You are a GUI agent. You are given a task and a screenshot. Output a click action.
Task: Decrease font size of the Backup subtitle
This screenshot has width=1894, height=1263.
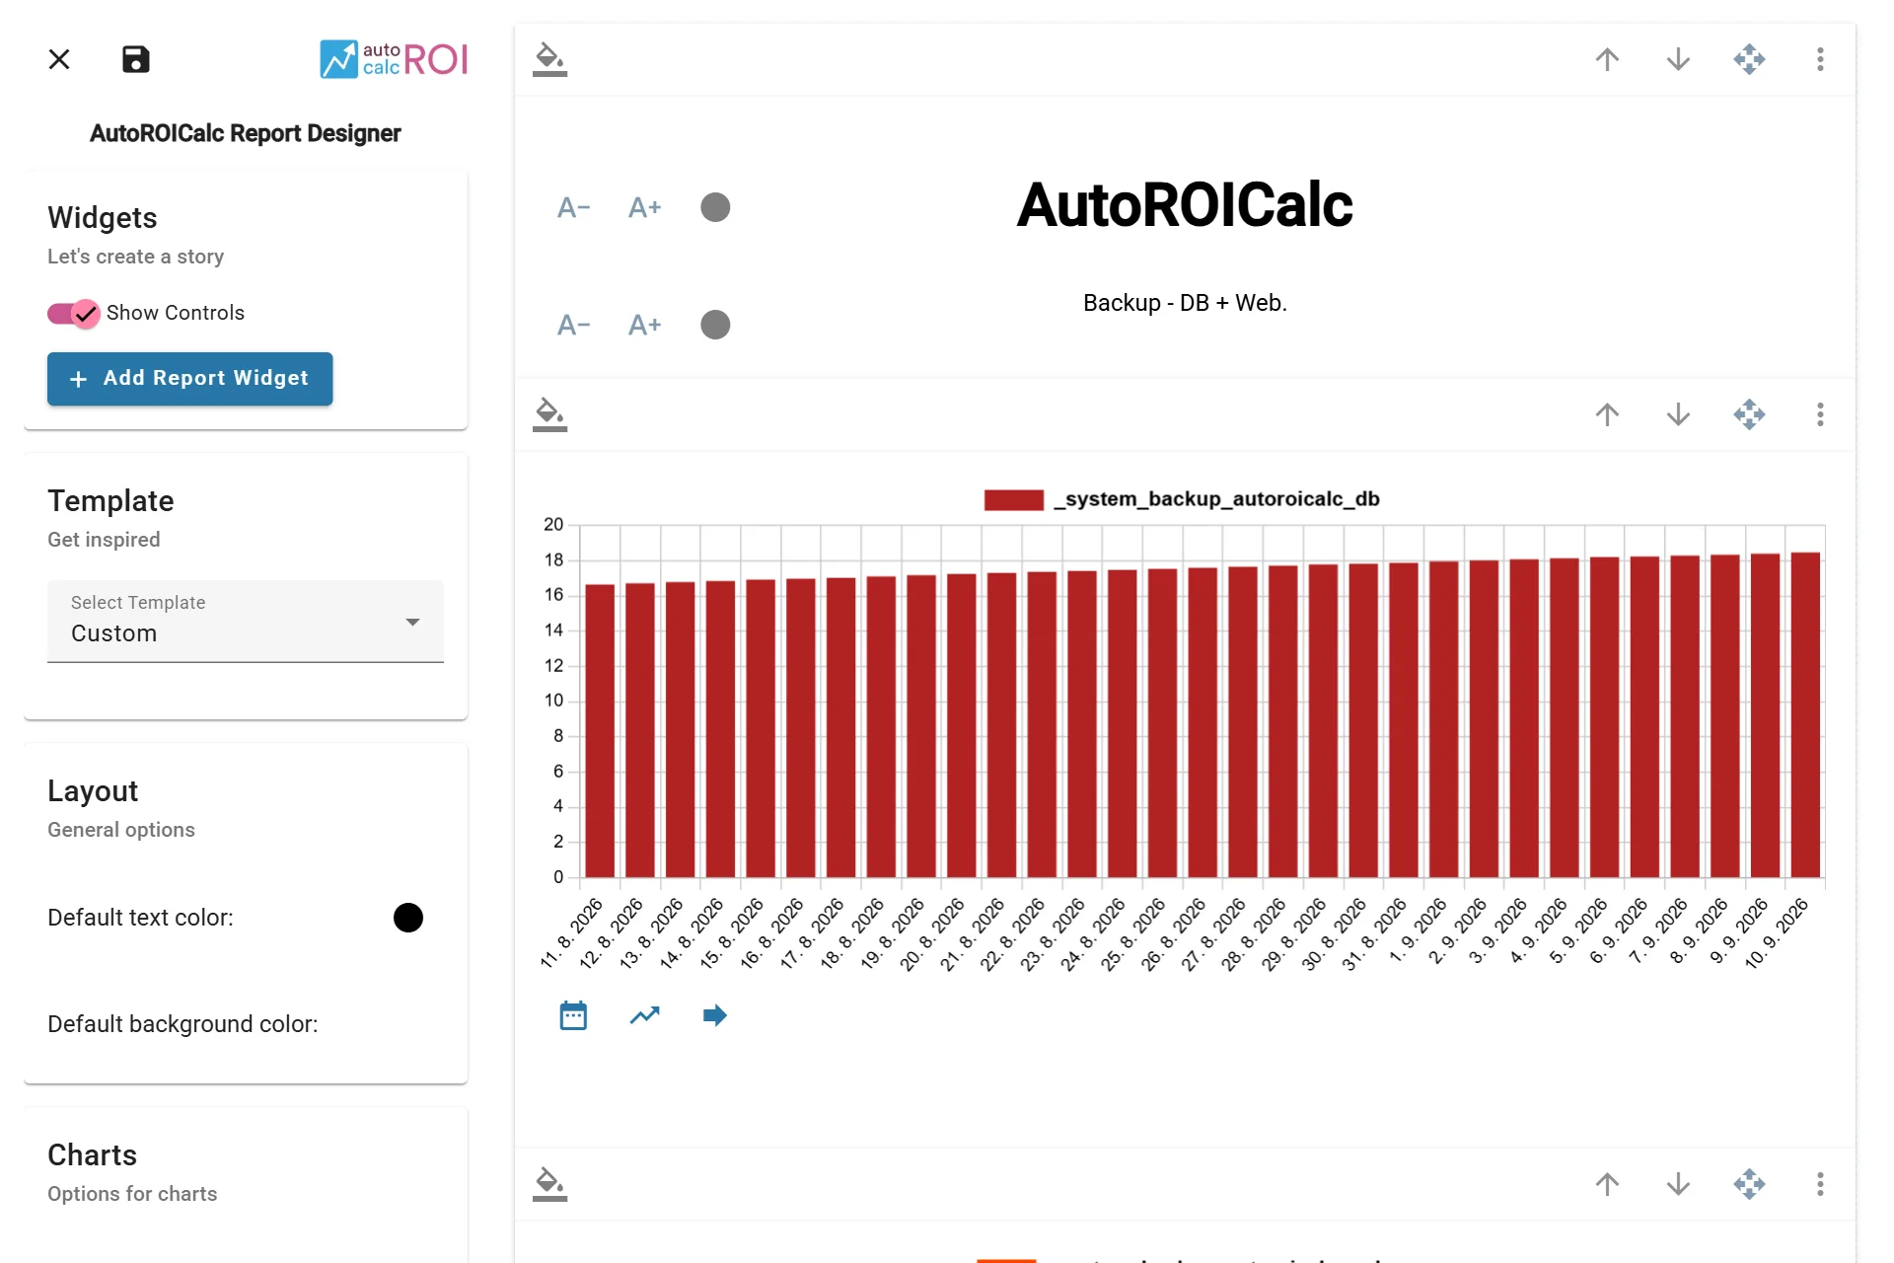pyautogui.click(x=574, y=325)
